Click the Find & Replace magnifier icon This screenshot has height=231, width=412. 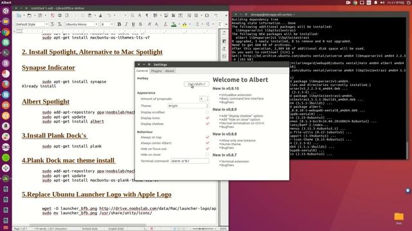(133, 15)
